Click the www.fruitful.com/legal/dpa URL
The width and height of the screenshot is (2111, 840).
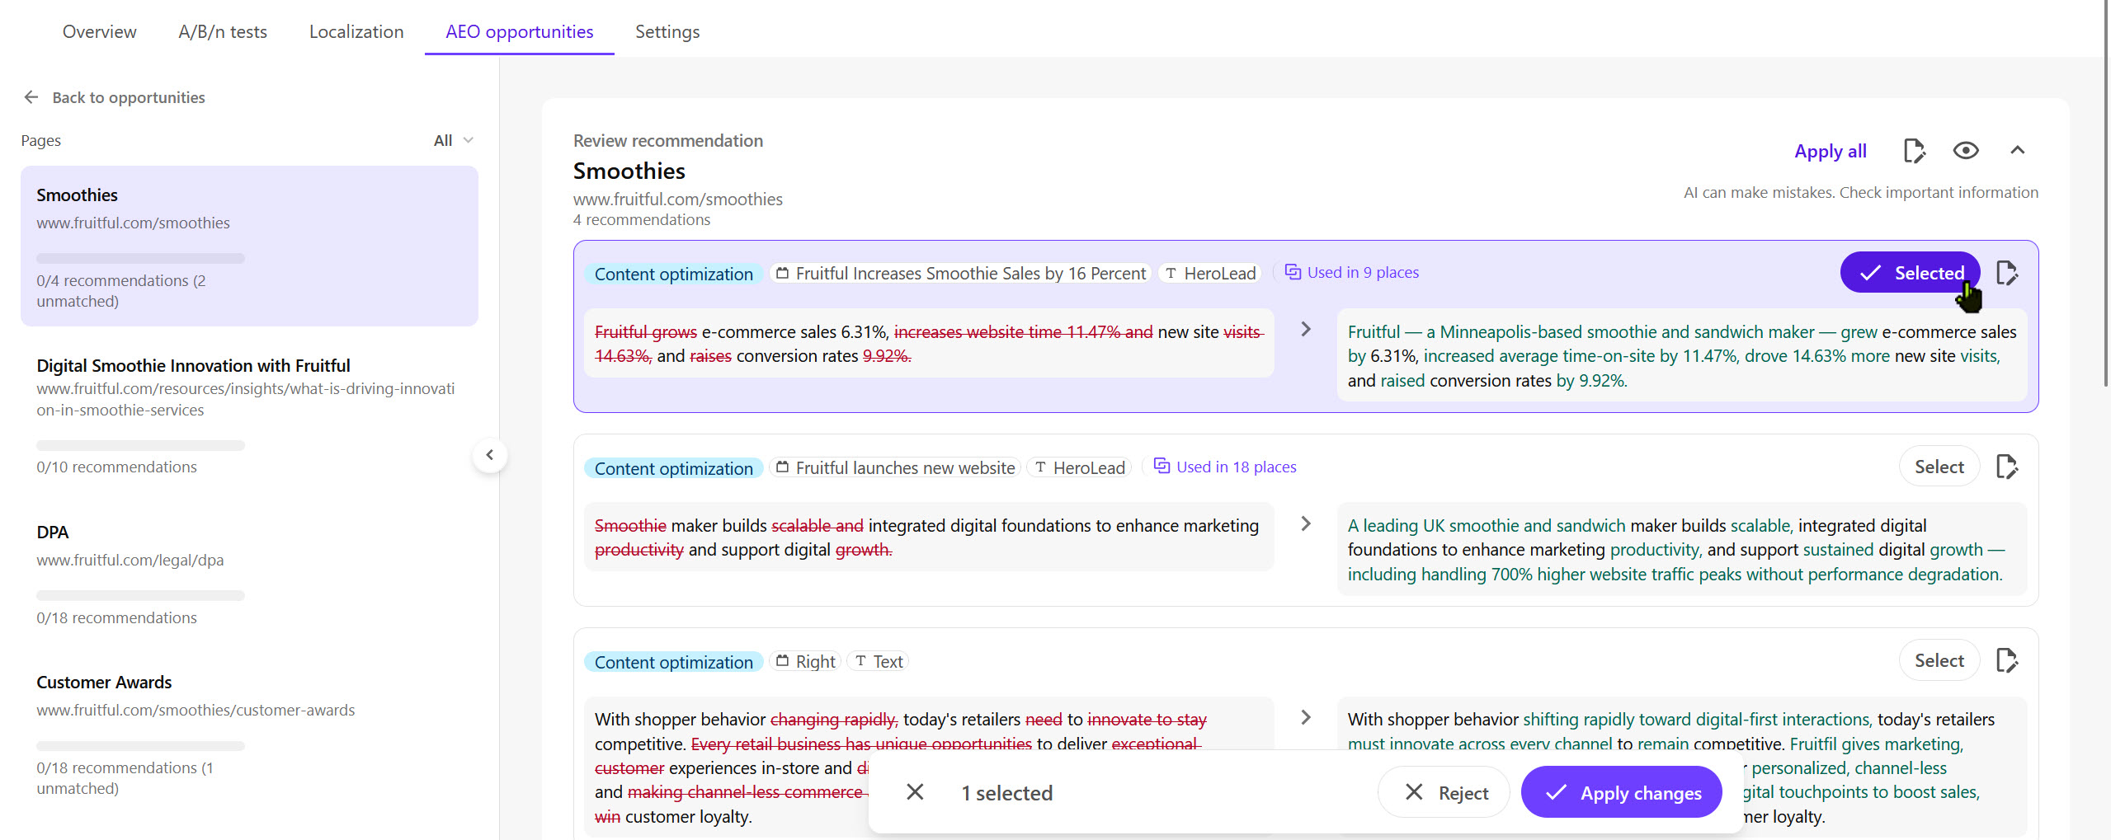click(x=130, y=560)
